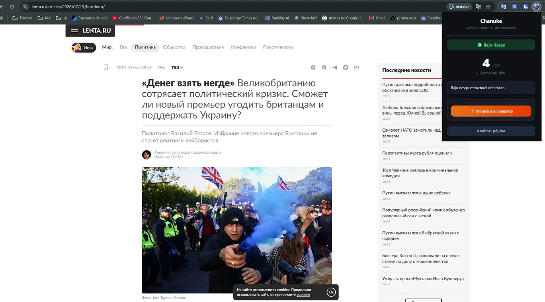Screen dimensions: 545x302
Task: Open the Certificado SSL YouTube bookmark
Action: 133,18
